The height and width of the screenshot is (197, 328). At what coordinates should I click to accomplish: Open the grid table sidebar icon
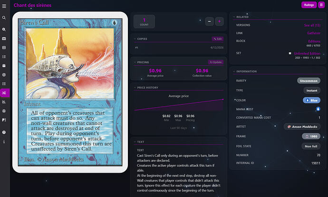4,48
